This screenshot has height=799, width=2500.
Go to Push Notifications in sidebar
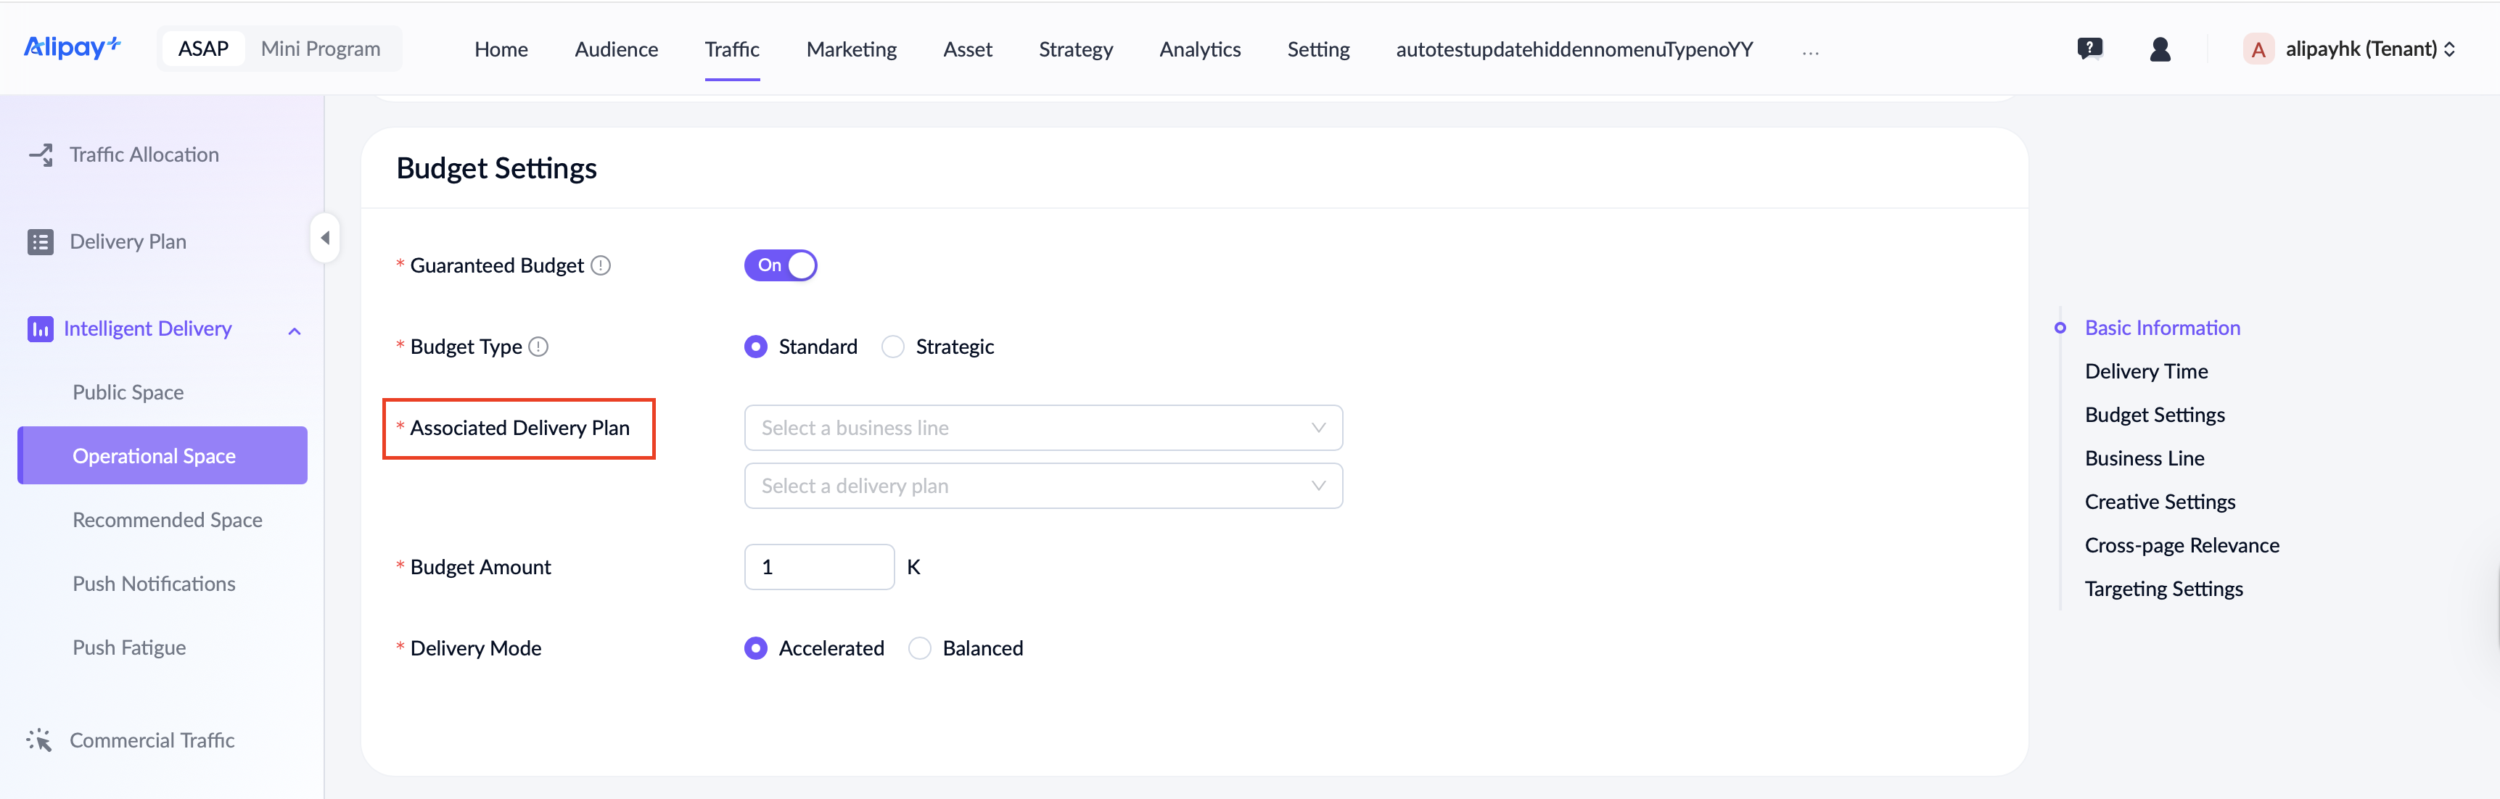(153, 584)
